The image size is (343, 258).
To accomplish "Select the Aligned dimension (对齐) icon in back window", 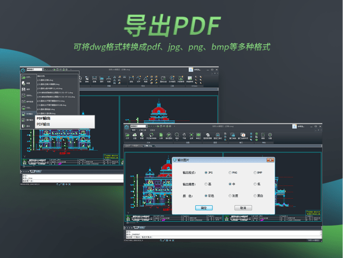I will click(x=139, y=78).
